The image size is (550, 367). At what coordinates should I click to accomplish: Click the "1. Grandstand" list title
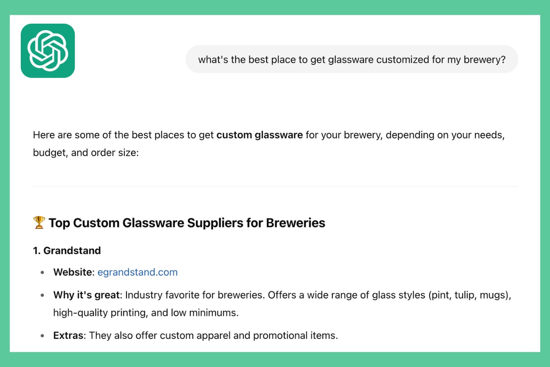coord(67,250)
